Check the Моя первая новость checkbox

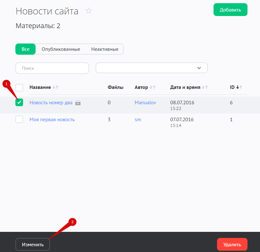click(19, 120)
